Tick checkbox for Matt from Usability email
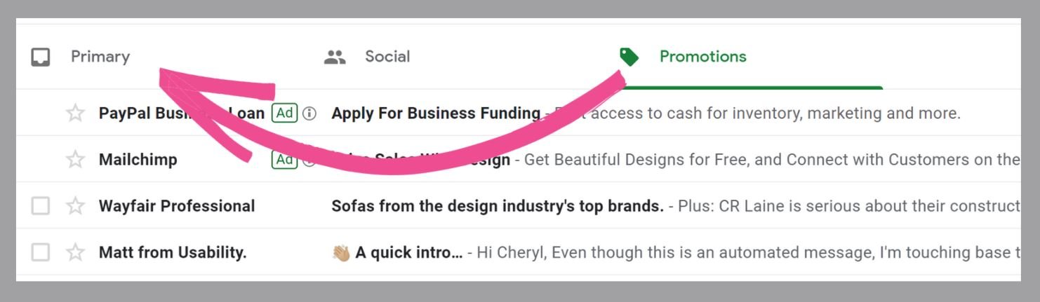 [x=41, y=252]
